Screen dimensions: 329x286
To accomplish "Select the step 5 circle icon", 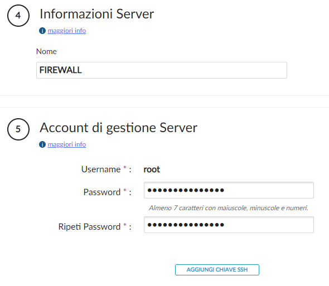I will coord(18,129).
